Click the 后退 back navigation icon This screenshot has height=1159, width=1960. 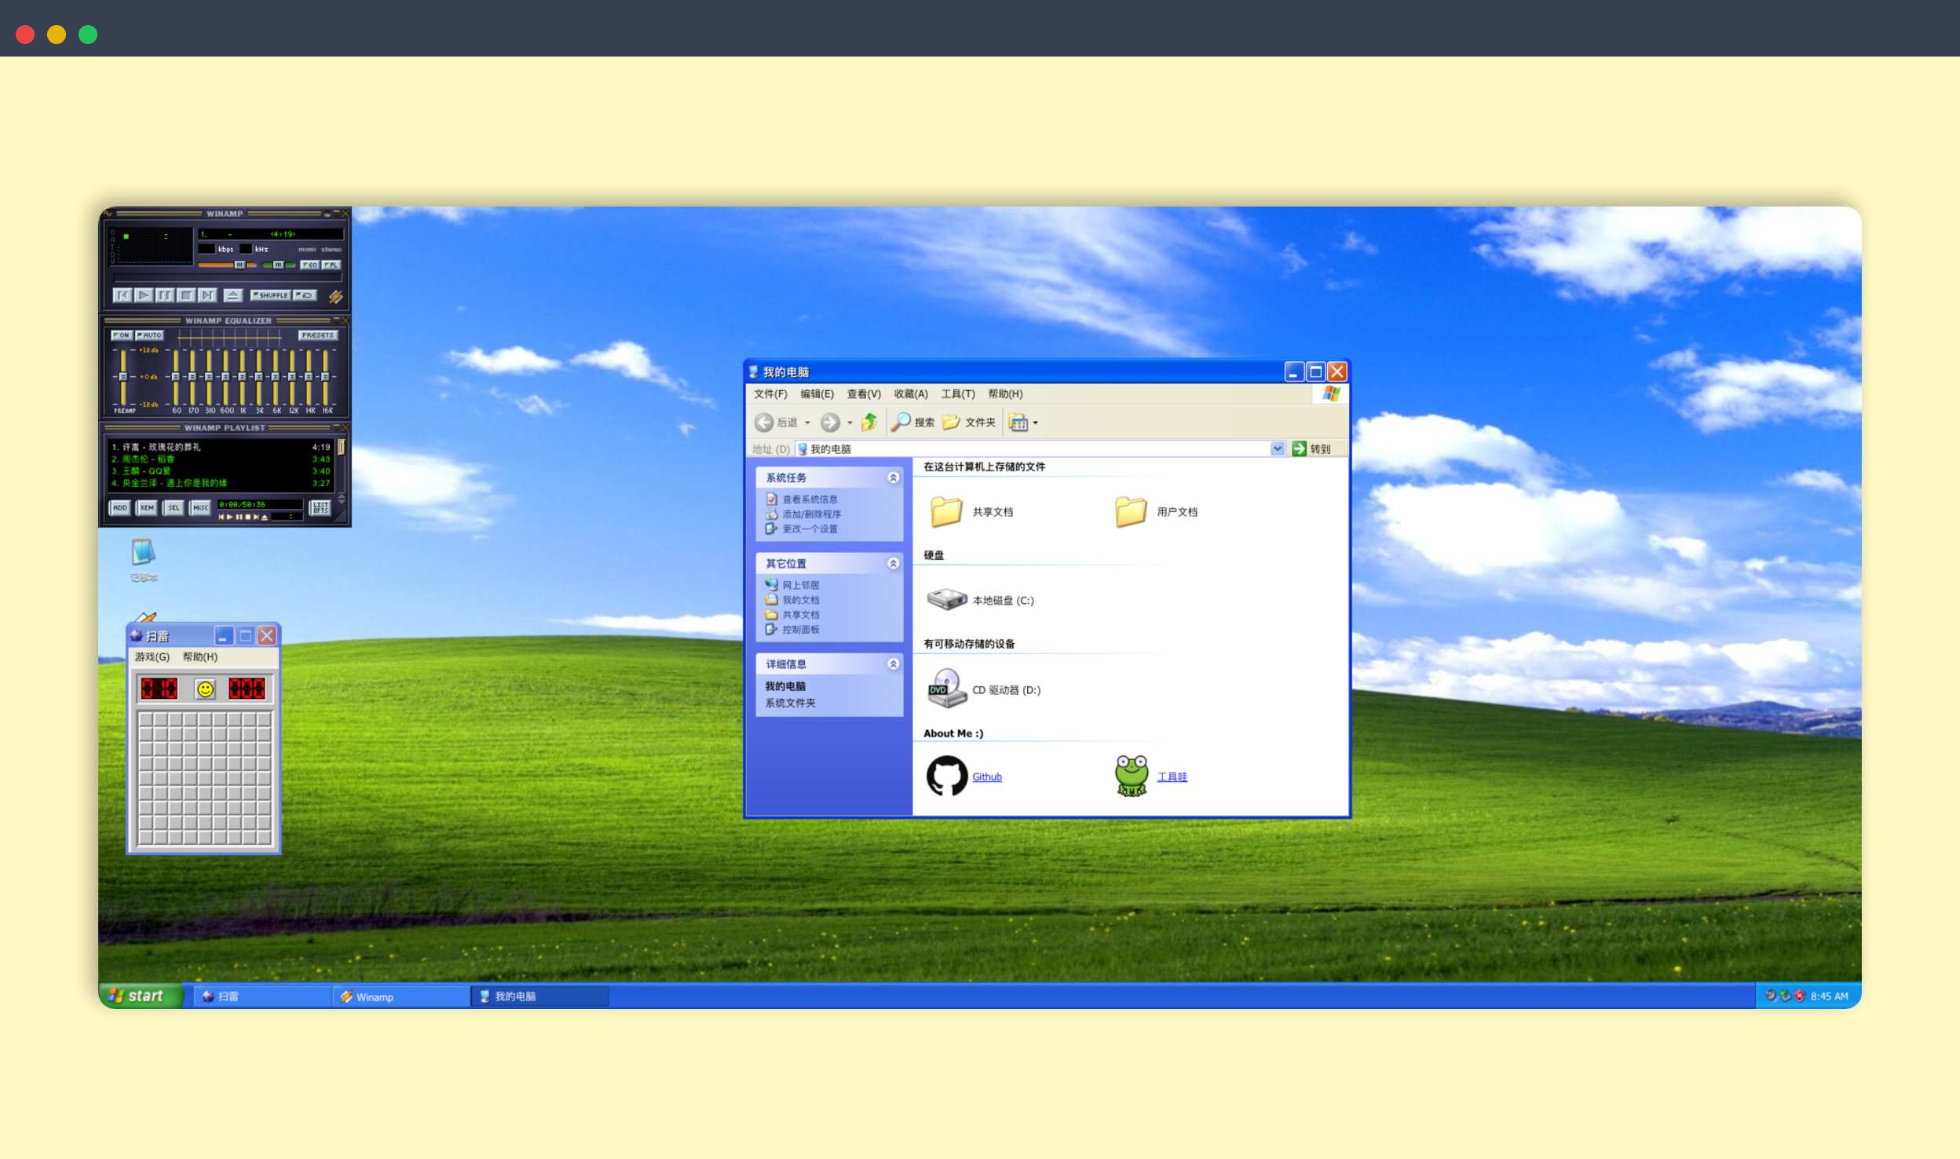[766, 422]
